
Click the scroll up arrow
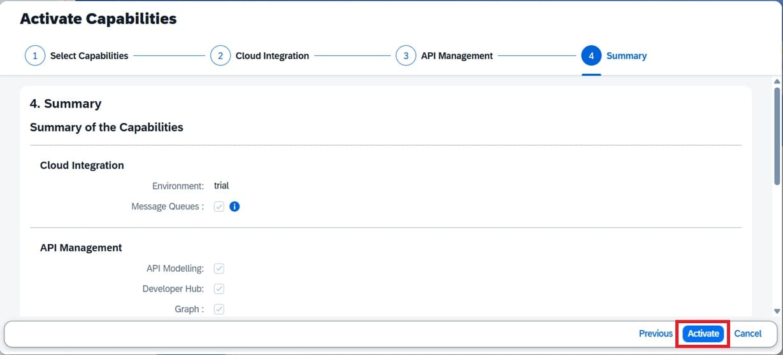776,81
